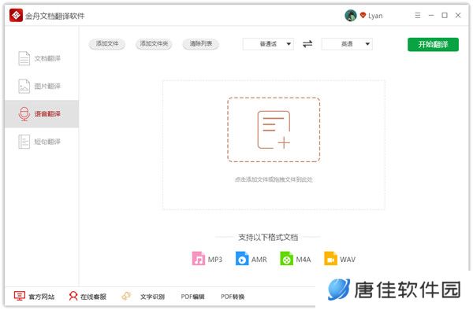The width and height of the screenshot is (473, 310).
Task: Click the green 开始翻译 start button
Action: [x=433, y=45]
